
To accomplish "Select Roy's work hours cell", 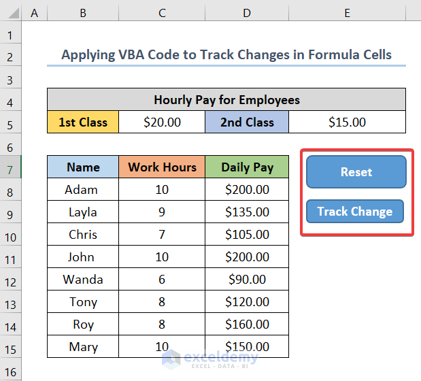I will [x=162, y=324].
